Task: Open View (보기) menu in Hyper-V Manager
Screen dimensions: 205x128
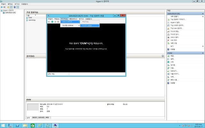Action: (x=17, y=4)
